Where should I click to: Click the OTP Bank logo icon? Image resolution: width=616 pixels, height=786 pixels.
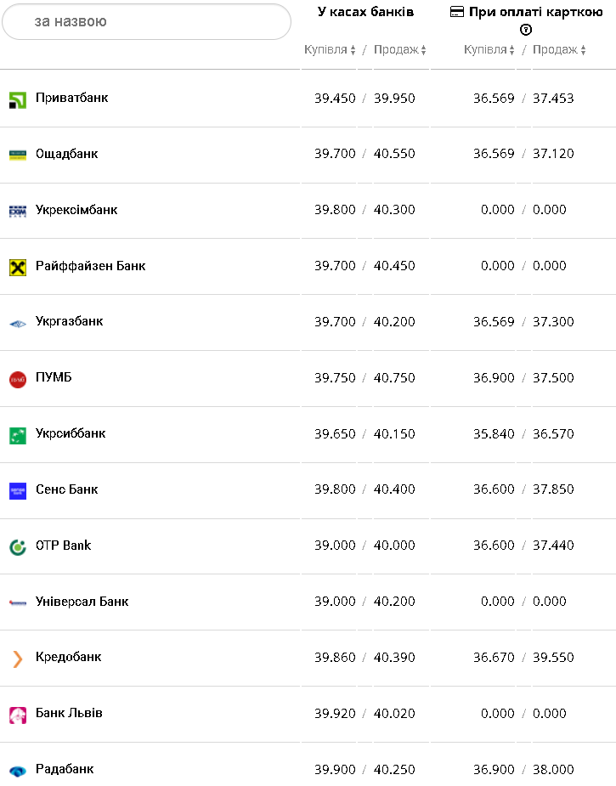click(17, 546)
